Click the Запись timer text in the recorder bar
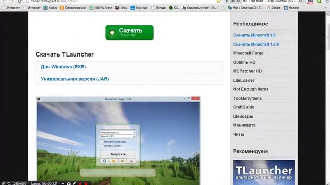The height and width of the screenshot is (185, 330). (x=44, y=184)
